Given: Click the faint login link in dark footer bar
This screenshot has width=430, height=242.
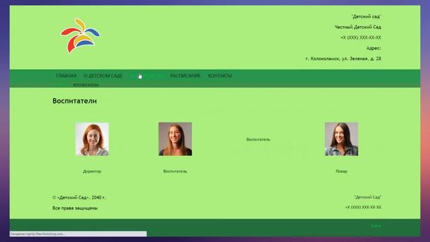Looking at the screenshot, I should pos(376,226).
